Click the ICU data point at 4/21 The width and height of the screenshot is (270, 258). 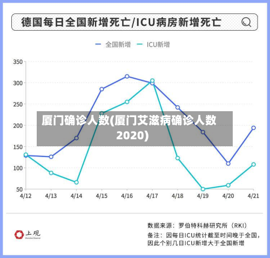(253, 164)
